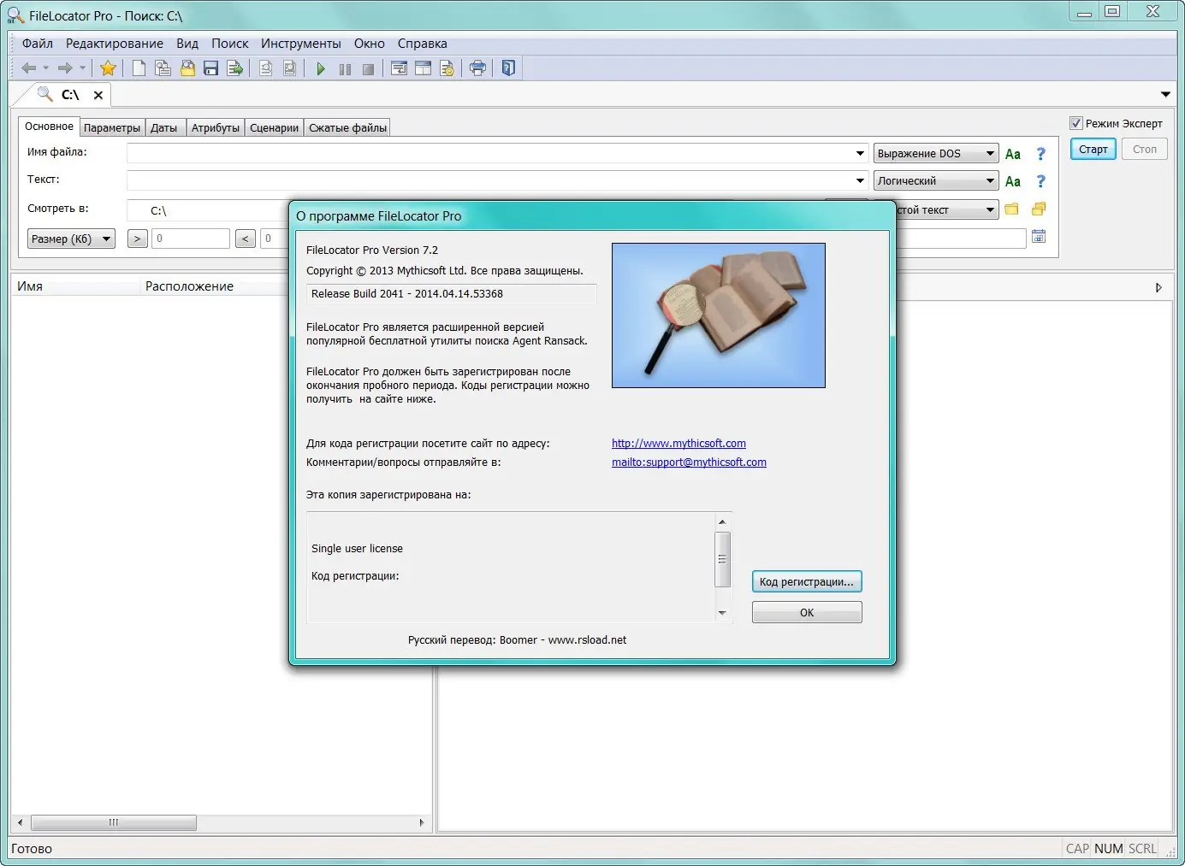Switch to the Даты tab

(164, 127)
